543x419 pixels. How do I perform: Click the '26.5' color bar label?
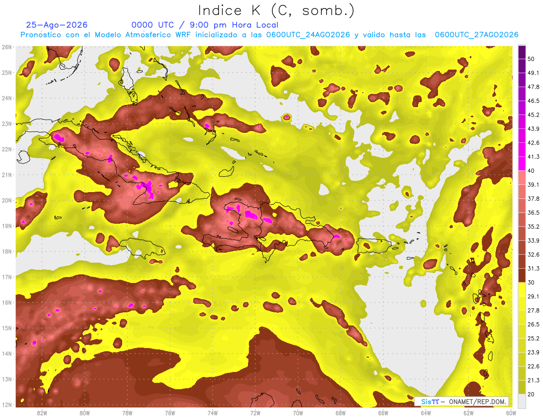[533, 325]
